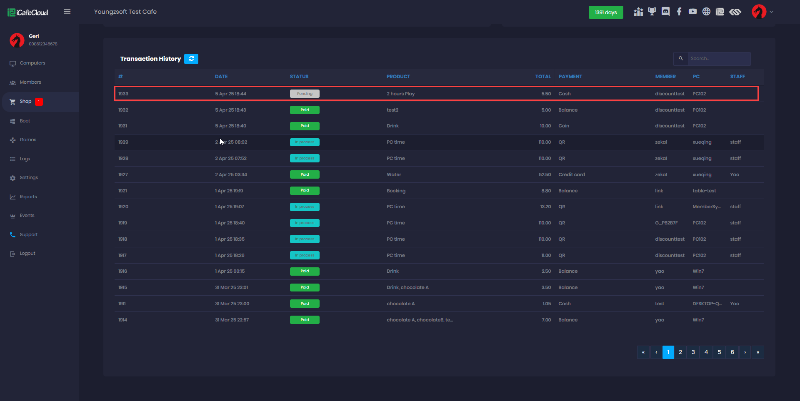Click the transaction Search field
The height and width of the screenshot is (401, 800).
tap(719, 59)
